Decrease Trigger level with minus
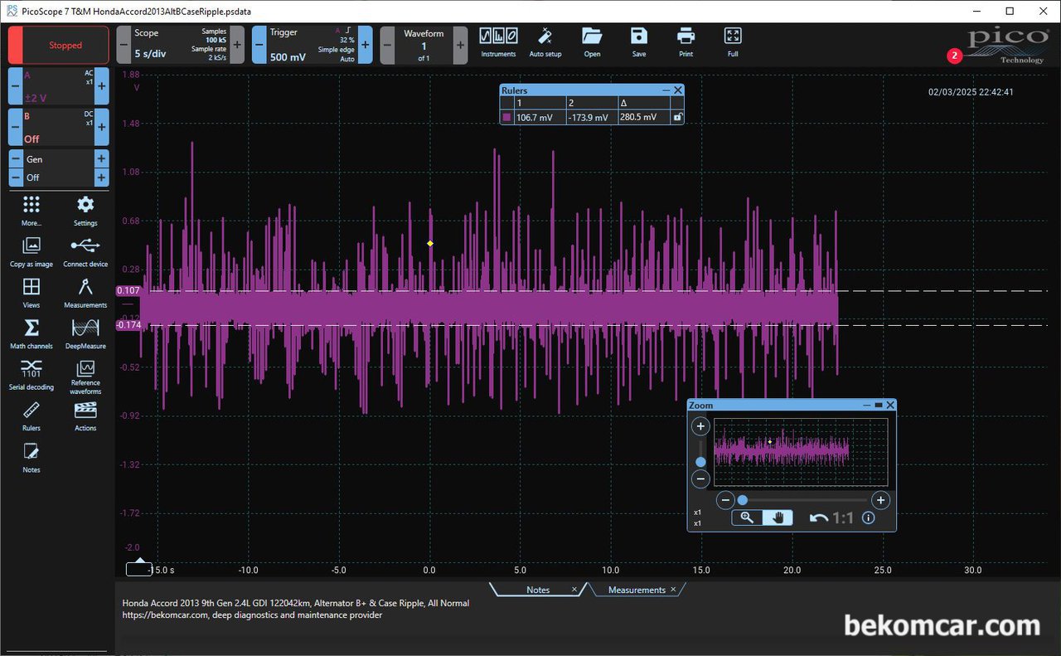 pos(259,45)
